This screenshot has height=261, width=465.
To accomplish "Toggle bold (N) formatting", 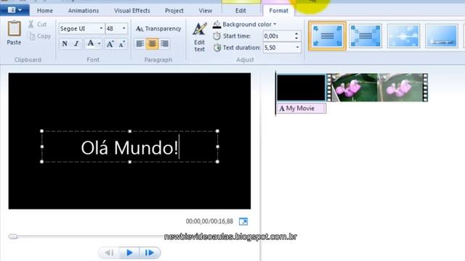I will point(65,43).
